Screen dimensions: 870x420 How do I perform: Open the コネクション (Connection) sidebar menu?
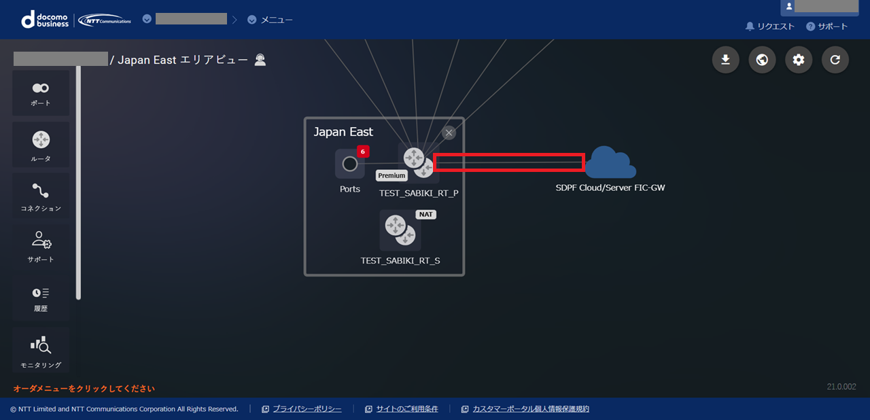coord(41,196)
